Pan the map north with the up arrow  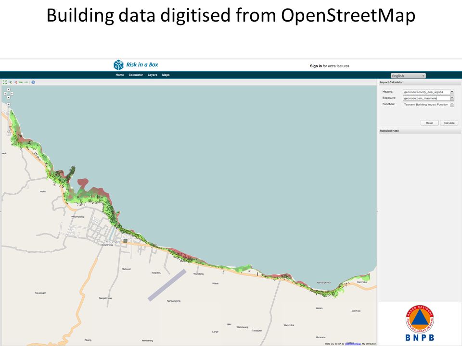pyautogui.click(x=9, y=90)
